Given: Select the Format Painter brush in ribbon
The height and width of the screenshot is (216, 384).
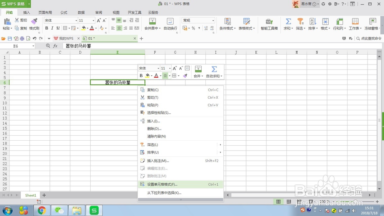Looking at the screenshot, I should (x=34, y=21).
